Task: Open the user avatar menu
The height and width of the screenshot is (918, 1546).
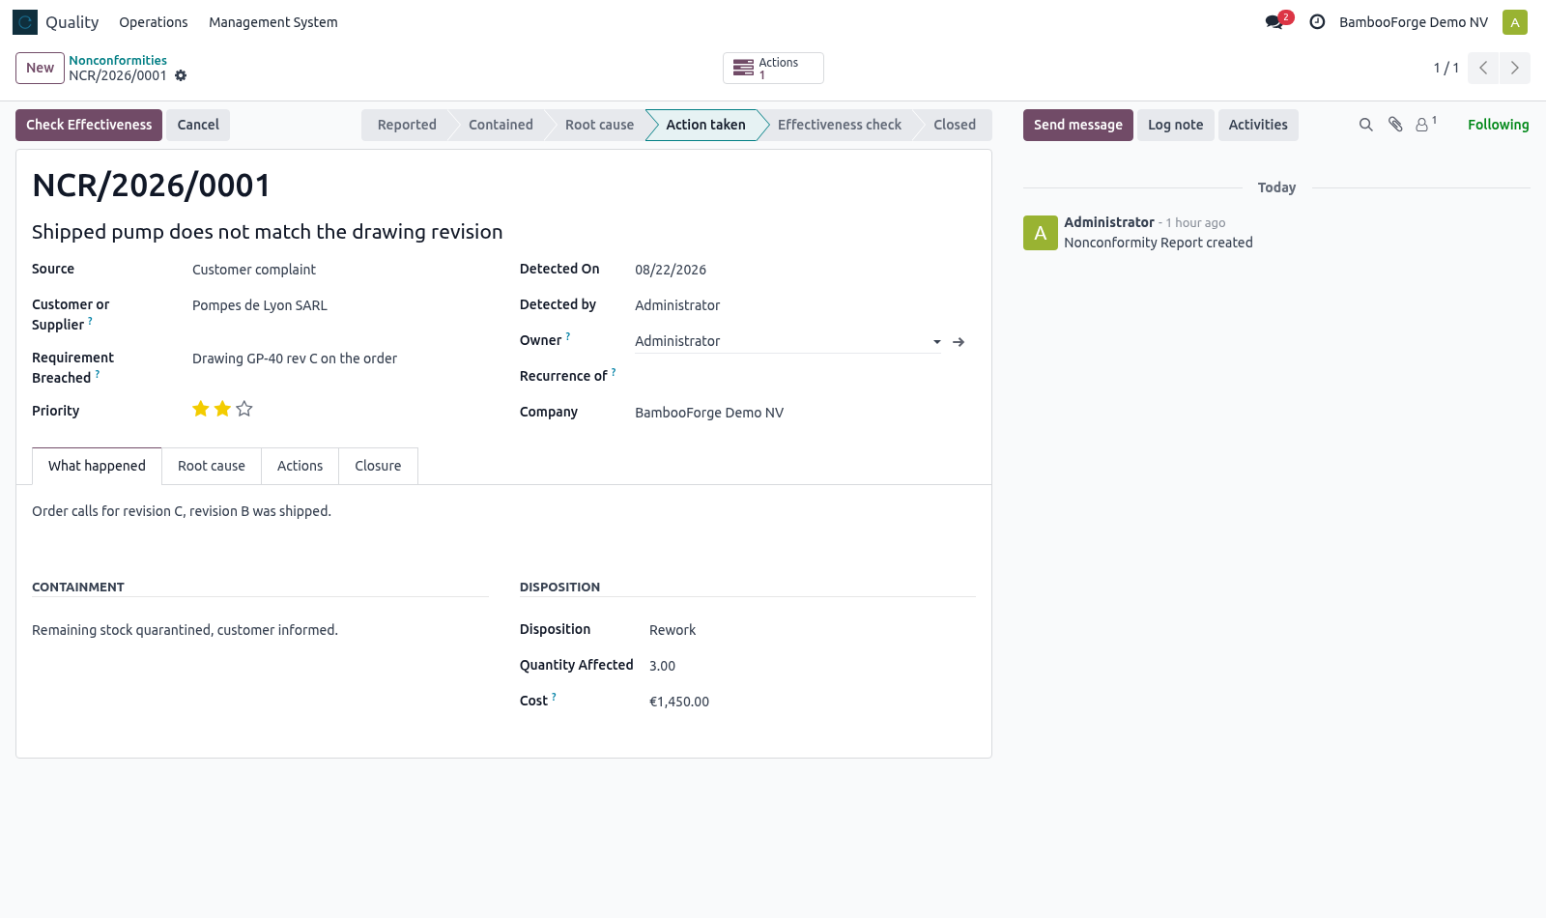Action: click(1515, 22)
